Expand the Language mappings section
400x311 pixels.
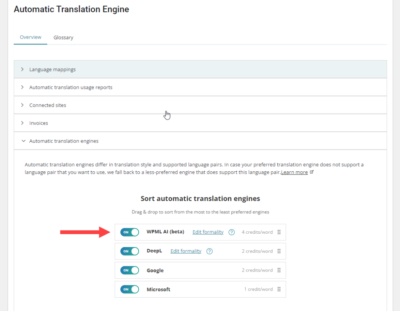pos(52,69)
